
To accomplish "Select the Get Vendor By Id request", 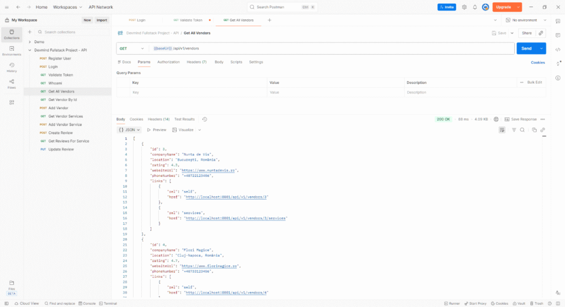I will pyautogui.click(x=62, y=100).
